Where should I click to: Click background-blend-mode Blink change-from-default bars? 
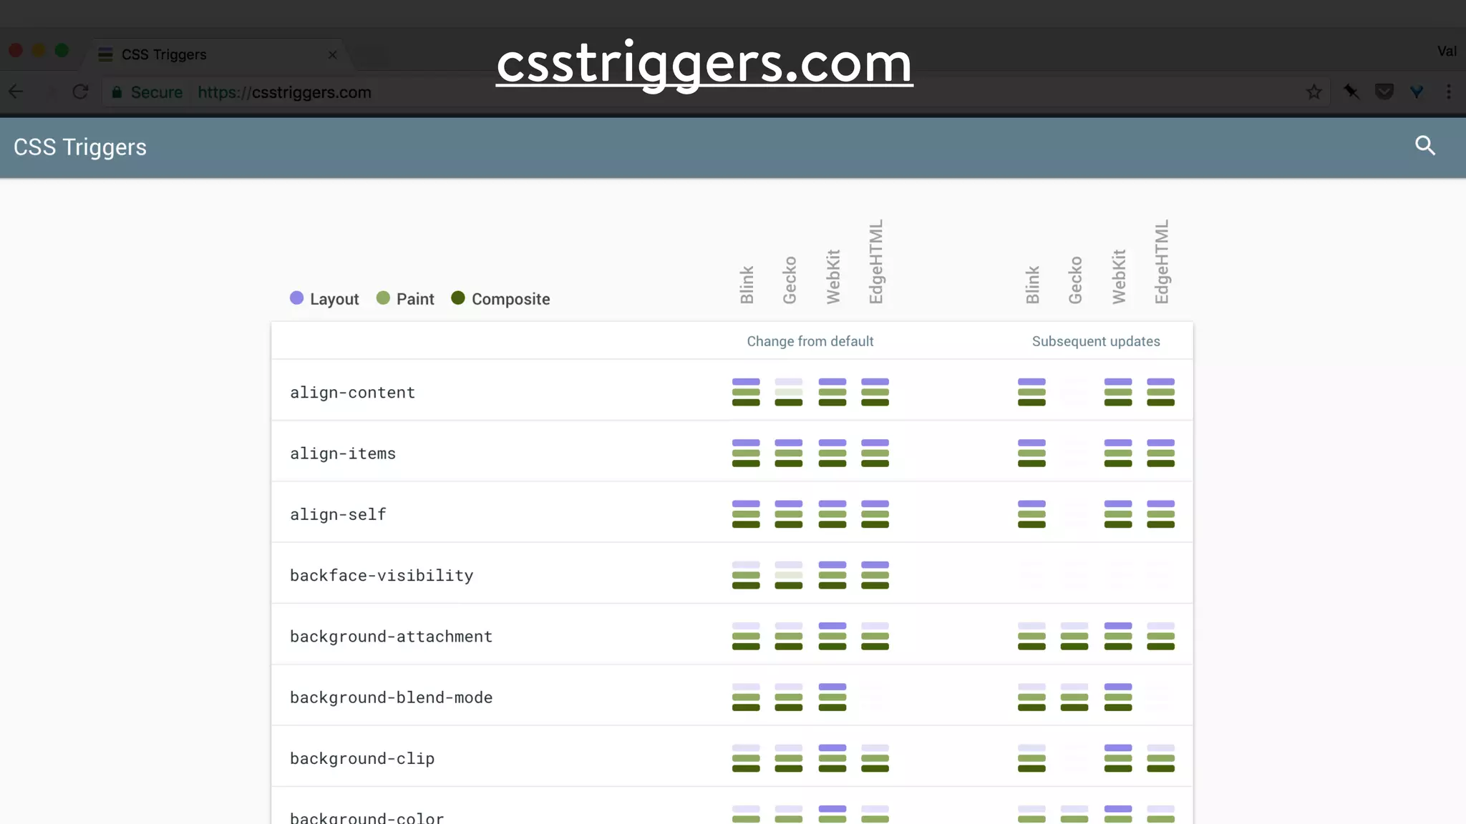(x=746, y=697)
